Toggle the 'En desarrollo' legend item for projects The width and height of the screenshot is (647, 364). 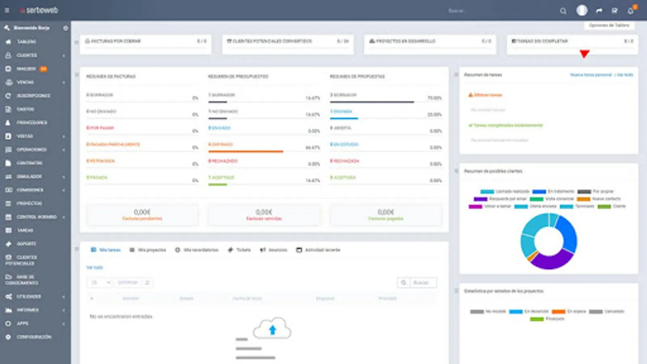point(529,311)
